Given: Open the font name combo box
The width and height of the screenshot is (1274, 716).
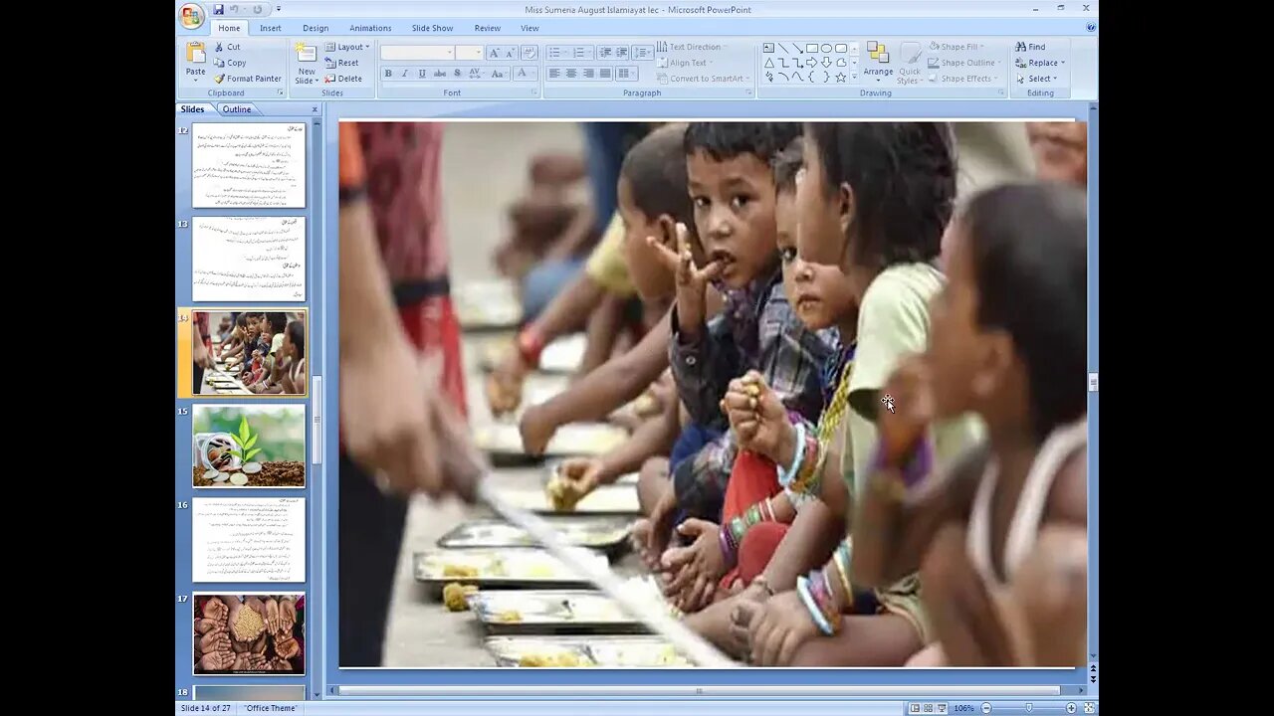Looking at the screenshot, I should (417, 53).
